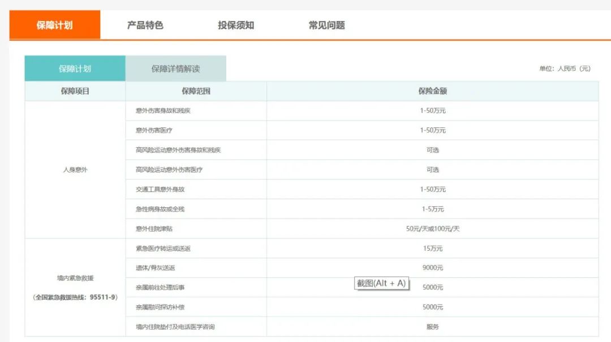
Task: Select 高风险运动意外伤害身故和残疾 row label
Action: (178, 150)
